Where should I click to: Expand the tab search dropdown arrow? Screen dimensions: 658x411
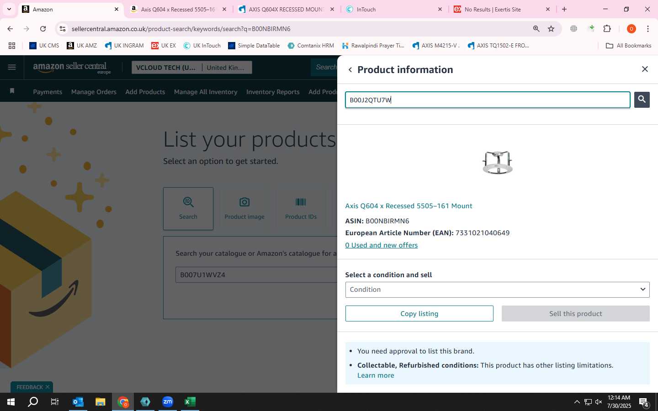[9, 9]
